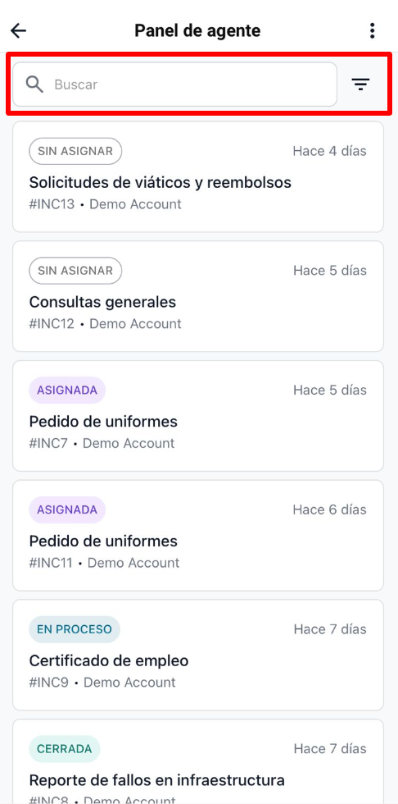Image resolution: width=398 pixels, height=804 pixels.
Task: Open Solicitudes de viáticos y reembolsos ticket
Action: 198,177
